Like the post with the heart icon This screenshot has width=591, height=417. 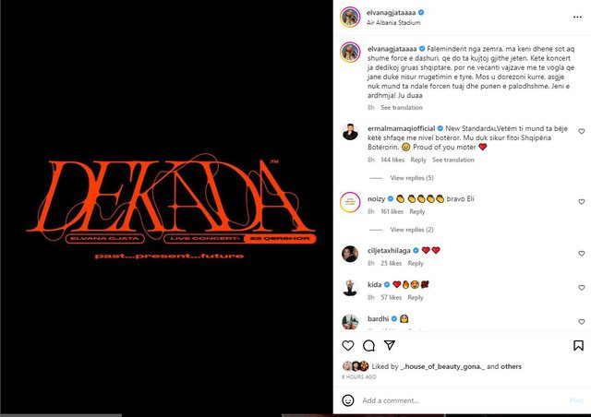click(x=347, y=345)
